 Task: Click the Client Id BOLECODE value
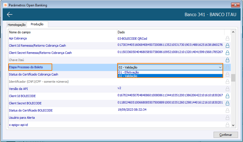[170, 95]
